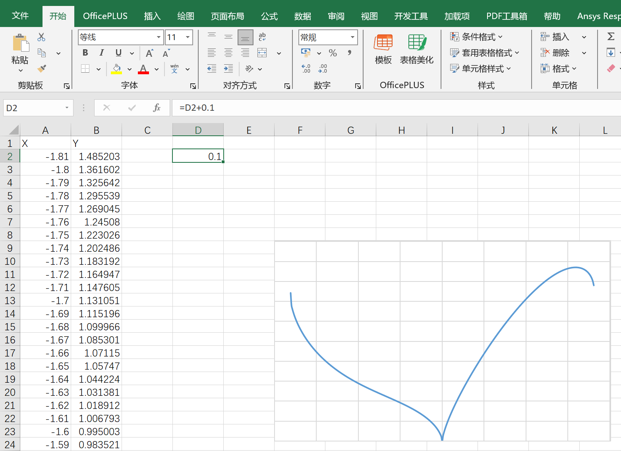Open the 公式 formulas tab
Screen dimensions: 621x451
[269, 16]
